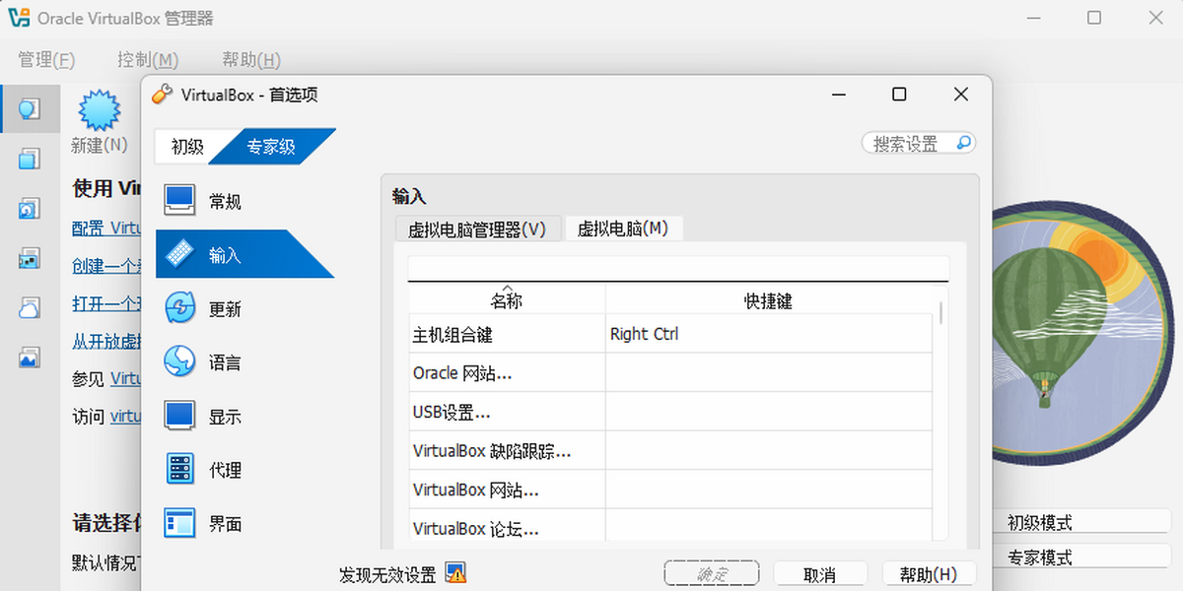This screenshot has height=591, width=1183.
Task: Select the bottom sidebar icon in manager window
Action: click(30, 357)
